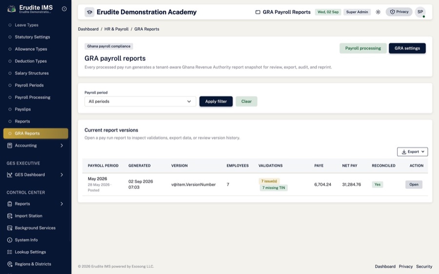Click the Apply filter button

[216, 101]
